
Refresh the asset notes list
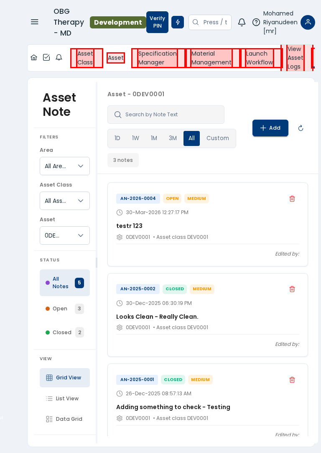301,128
